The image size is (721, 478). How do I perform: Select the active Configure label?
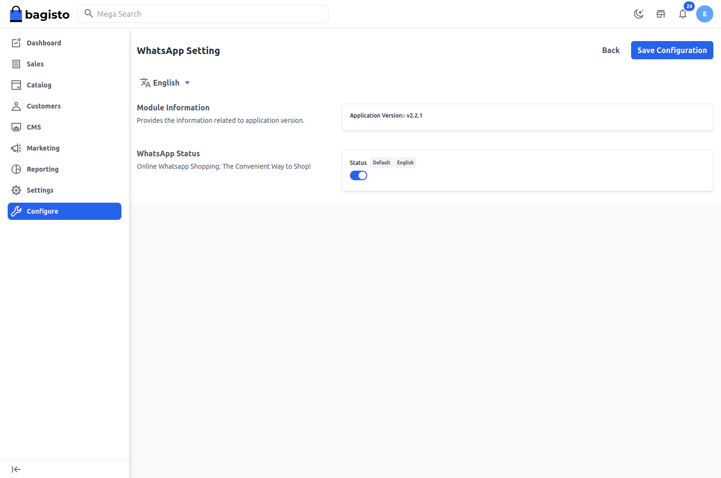pos(43,211)
